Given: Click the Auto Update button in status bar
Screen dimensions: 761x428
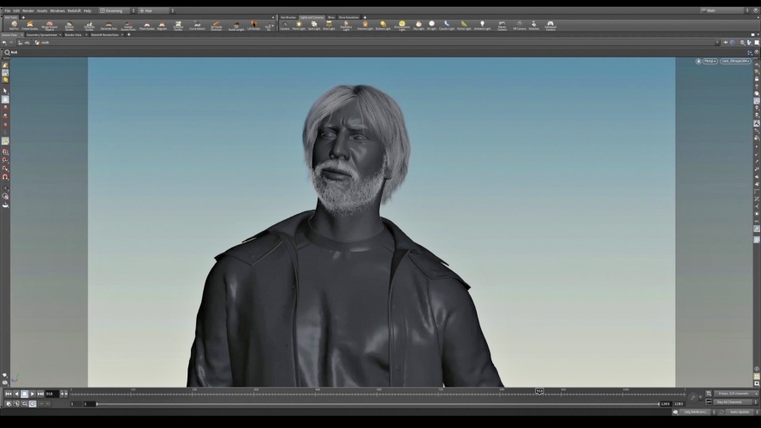Looking at the screenshot, I should 739,412.
